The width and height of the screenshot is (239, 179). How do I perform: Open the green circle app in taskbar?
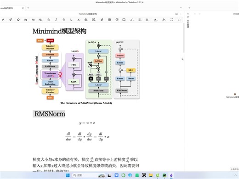tap(123, 175)
